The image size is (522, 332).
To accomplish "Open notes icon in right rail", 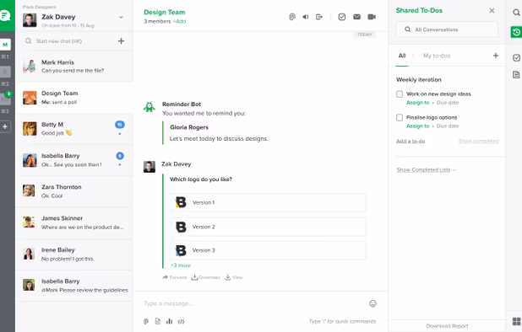I will tap(516, 75).
